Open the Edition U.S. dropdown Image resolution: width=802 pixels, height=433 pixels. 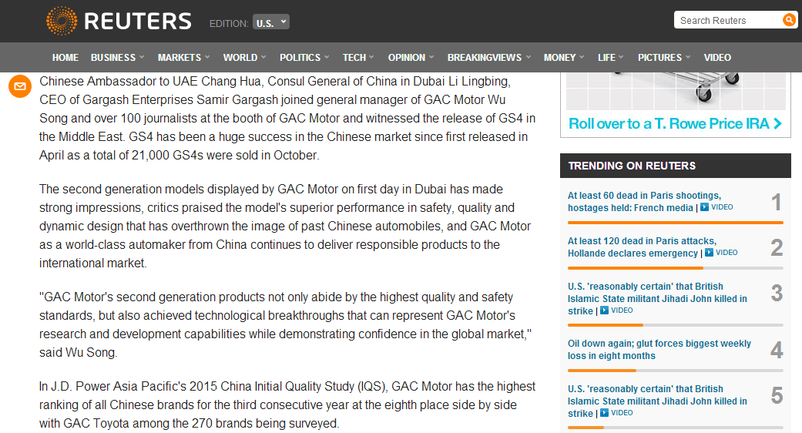[x=271, y=22]
